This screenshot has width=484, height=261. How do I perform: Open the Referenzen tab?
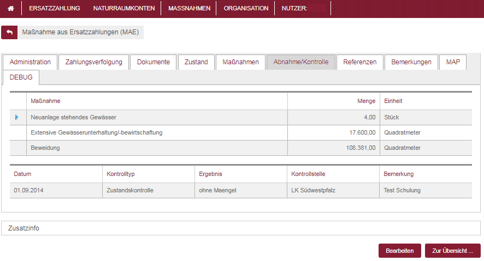[x=360, y=62]
